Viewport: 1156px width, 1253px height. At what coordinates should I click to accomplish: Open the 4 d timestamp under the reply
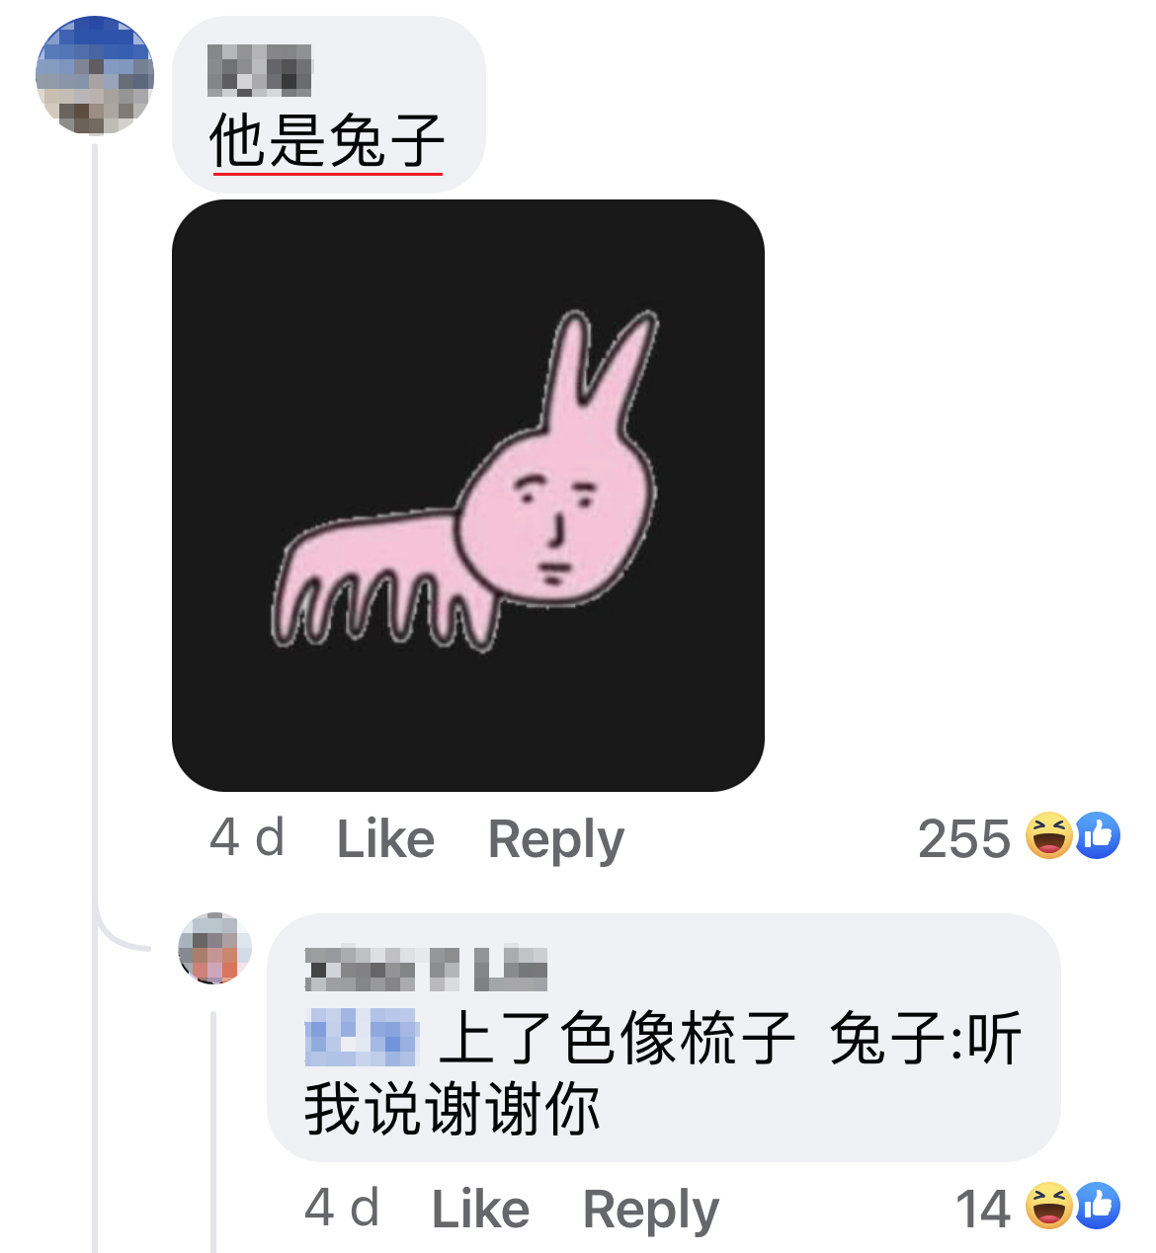pyautogui.click(x=342, y=1208)
